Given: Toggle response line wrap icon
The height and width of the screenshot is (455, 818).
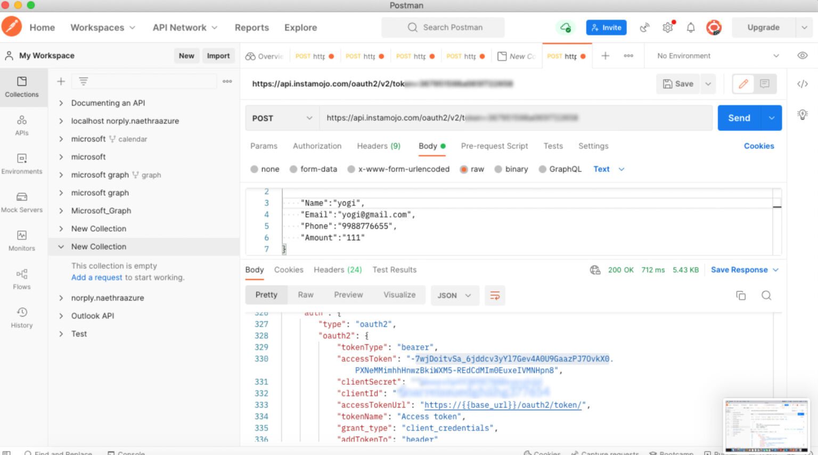Looking at the screenshot, I should pos(495,296).
